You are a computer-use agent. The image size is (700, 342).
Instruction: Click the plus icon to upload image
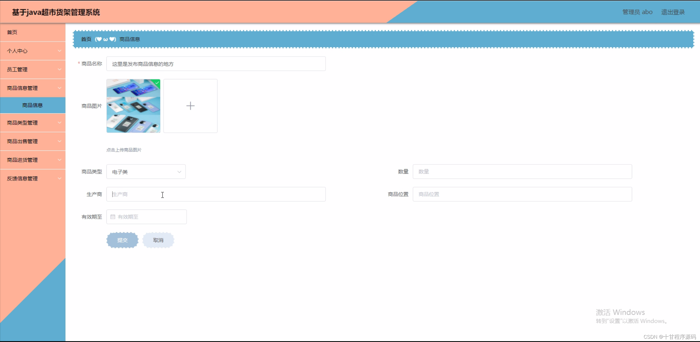tap(190, 106)
